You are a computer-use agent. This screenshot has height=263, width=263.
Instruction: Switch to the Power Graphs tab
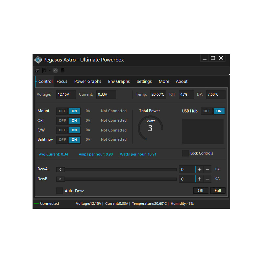click(87, 81)
